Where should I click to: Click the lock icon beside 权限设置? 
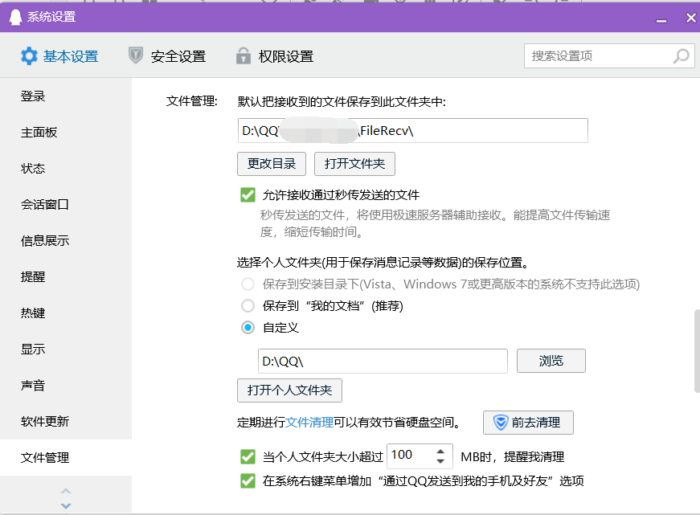pyautogui.click(x=243, y=56)
